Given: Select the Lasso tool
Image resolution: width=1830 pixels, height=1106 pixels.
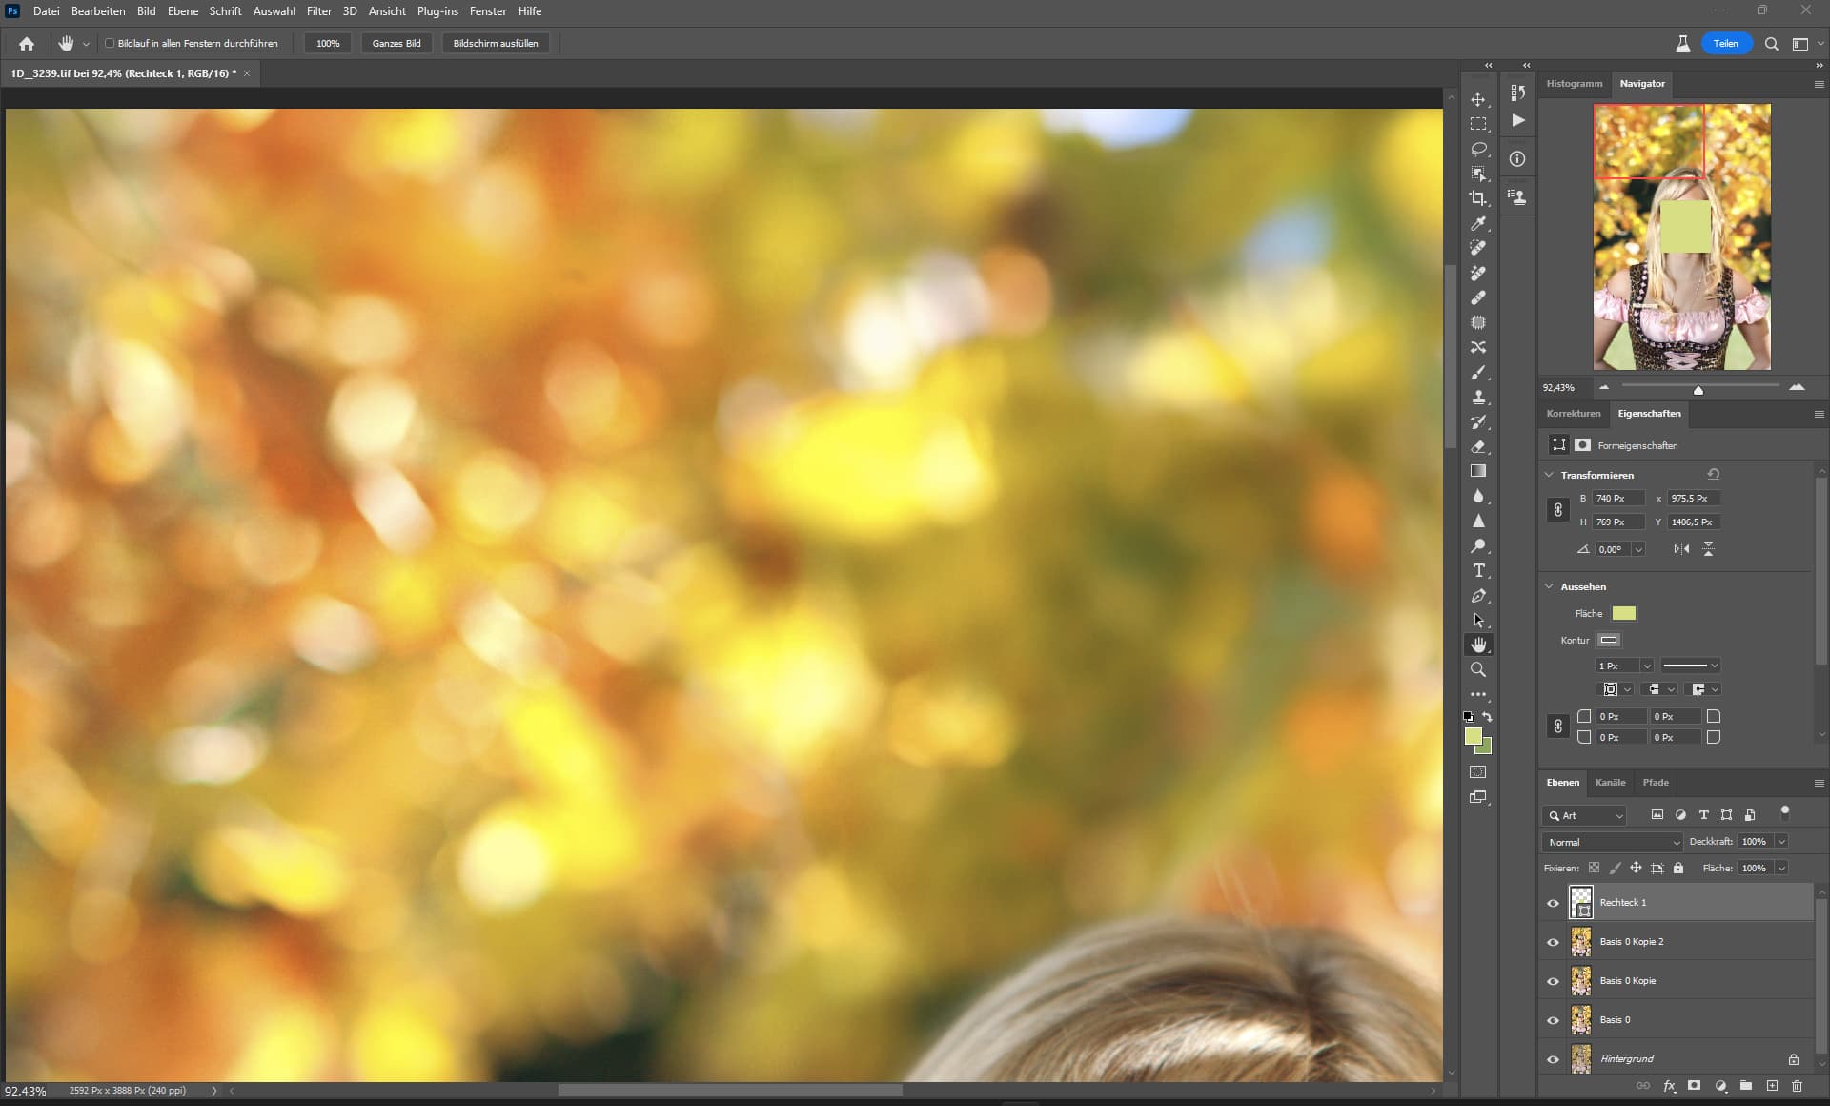Looking at the screenshot, I should (1478, 149).
